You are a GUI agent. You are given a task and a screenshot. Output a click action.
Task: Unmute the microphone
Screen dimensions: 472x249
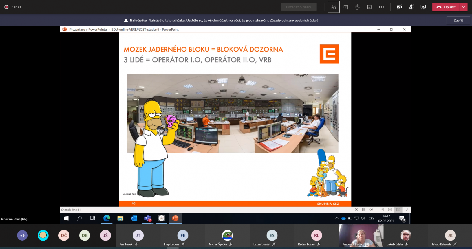click(411, 7)
